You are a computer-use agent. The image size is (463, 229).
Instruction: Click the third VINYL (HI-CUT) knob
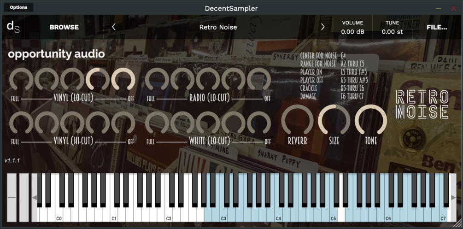point(72,123)
